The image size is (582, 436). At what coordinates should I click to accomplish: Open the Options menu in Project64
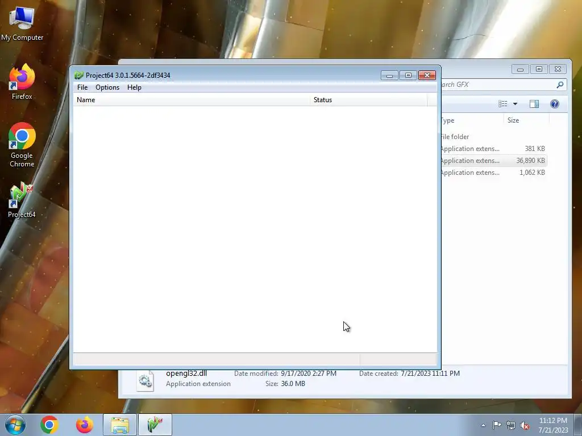click(107, 87)
